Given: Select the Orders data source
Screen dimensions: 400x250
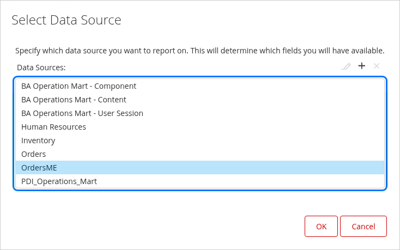Looking at the screenshot, I should [33, 154].
